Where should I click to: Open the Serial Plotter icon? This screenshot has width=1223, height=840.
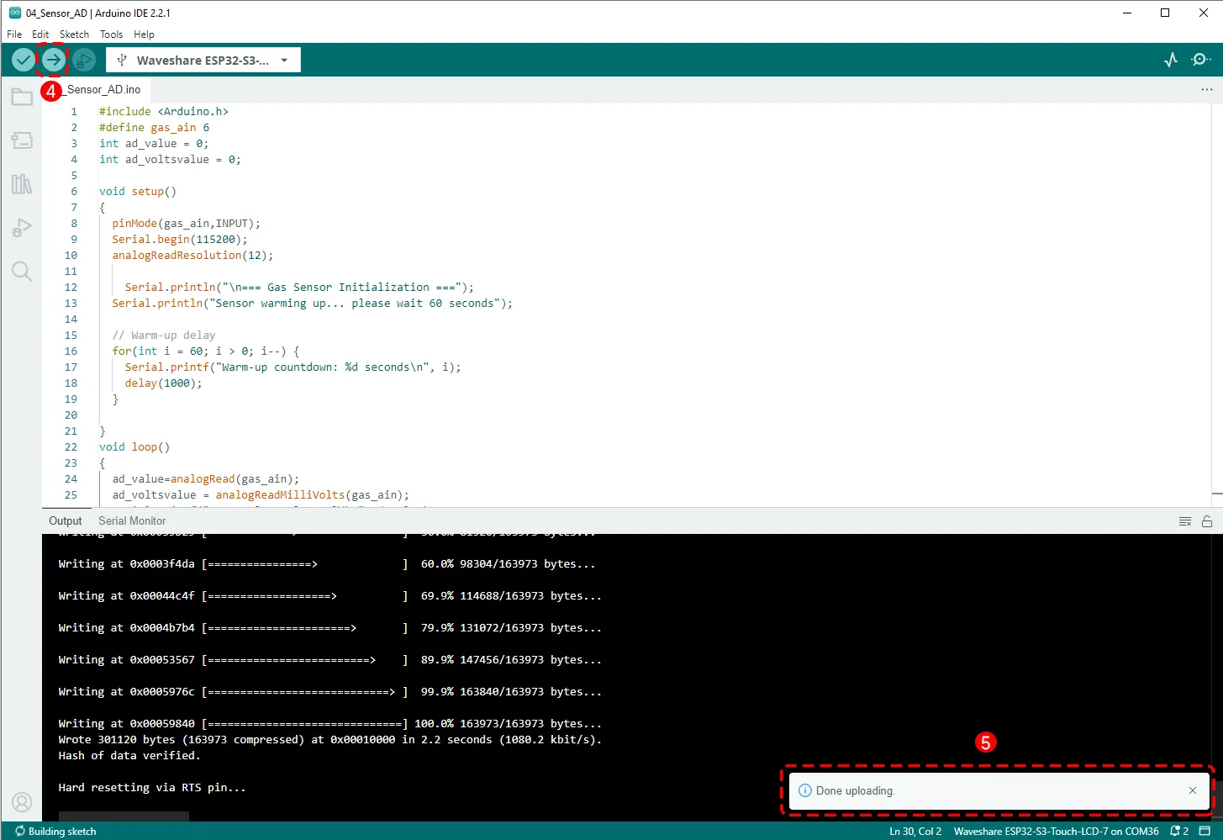tap(1170, 60)
